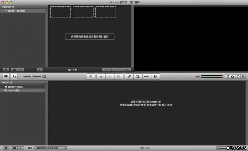
Task: Create new project with plus button
Action: point(40,70)
